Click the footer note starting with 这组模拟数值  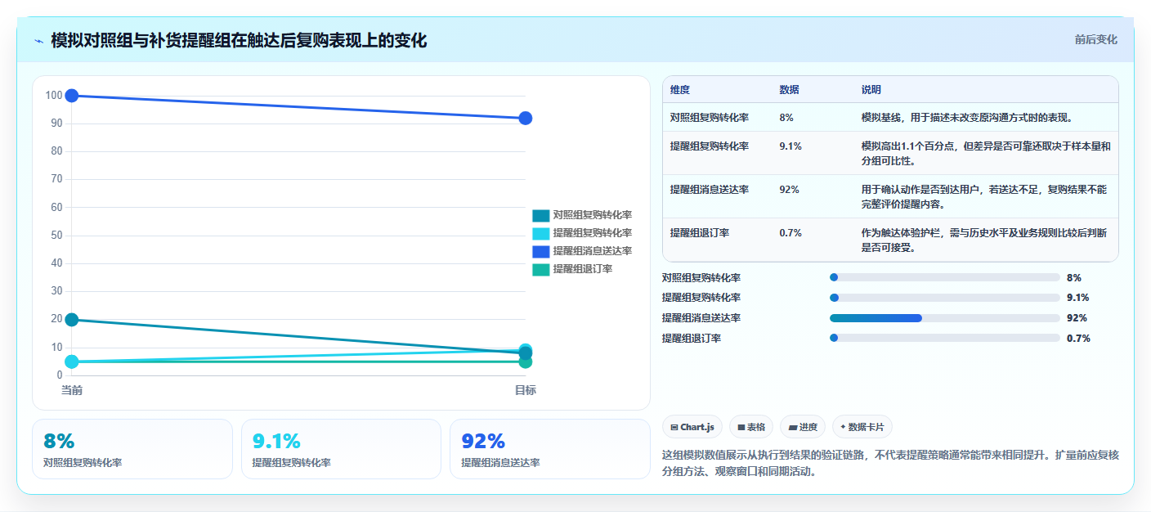pyautogui.click(x=889, y=463)
